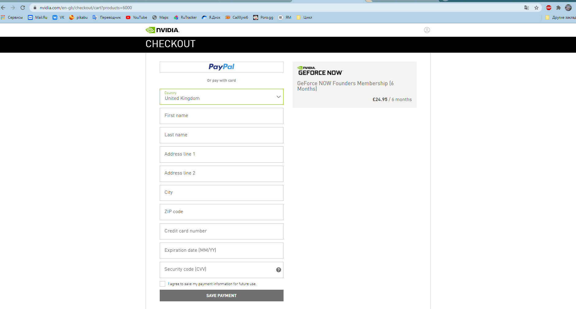Click the GeForce NOW product logo
Screen dimensions: 576x309
(320, 71)
